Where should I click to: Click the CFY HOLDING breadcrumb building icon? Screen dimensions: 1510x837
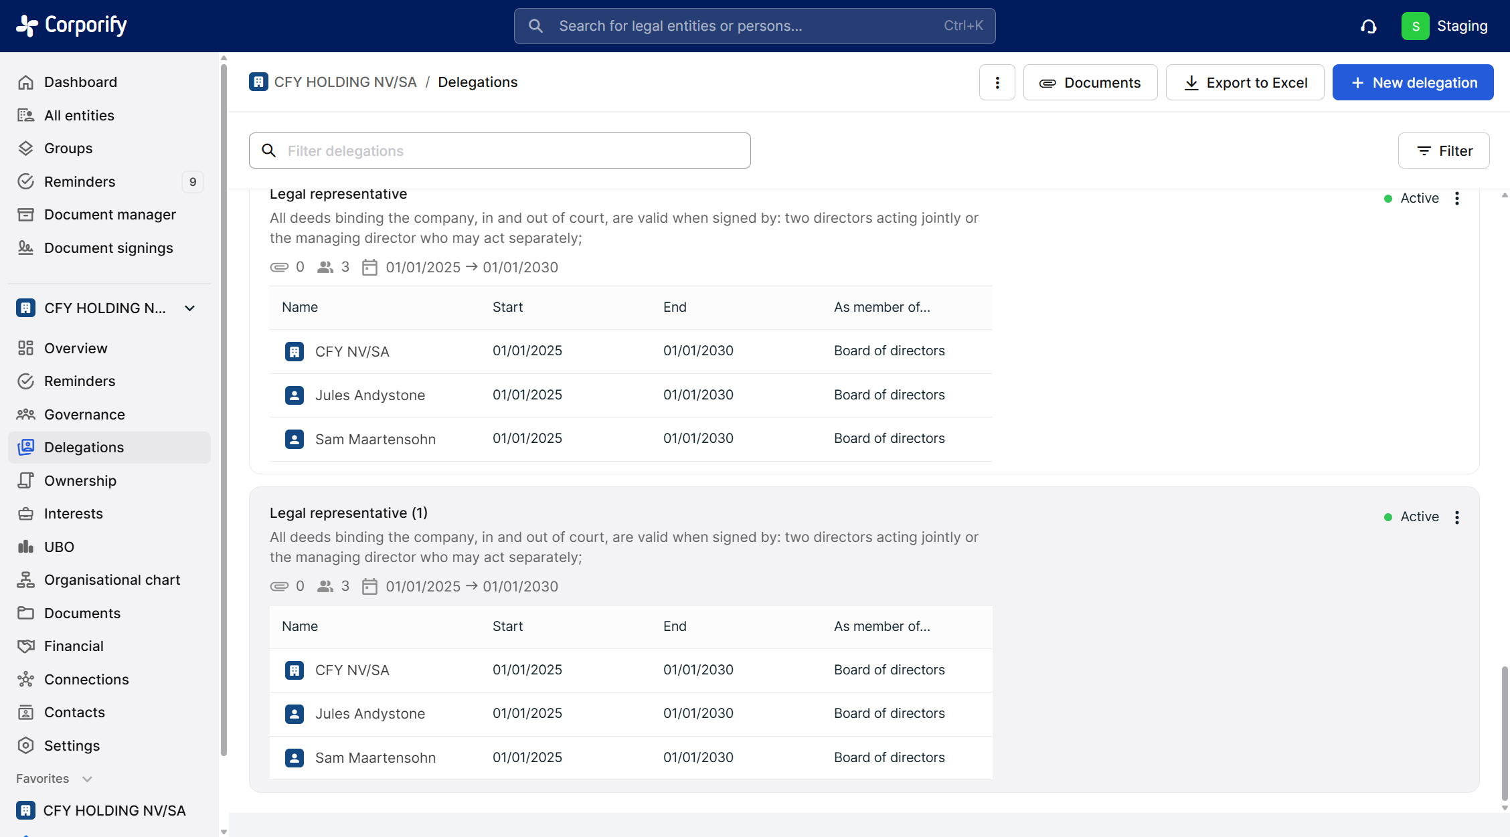258,82
